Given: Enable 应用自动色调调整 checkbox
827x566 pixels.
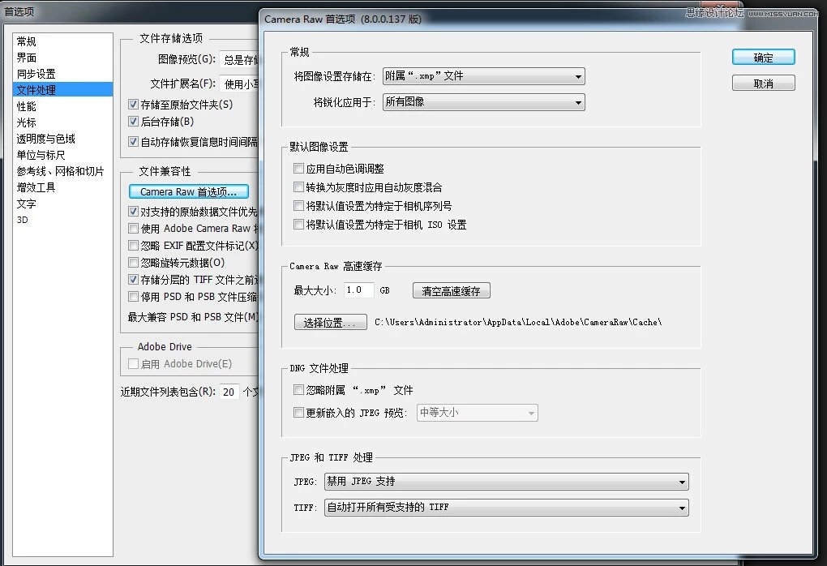Looking at the screenshot, I should coord(298,169).
